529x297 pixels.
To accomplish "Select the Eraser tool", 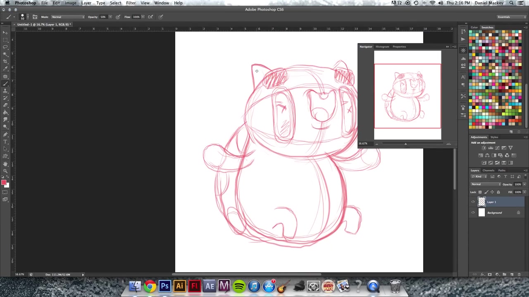I will [5, 105].
